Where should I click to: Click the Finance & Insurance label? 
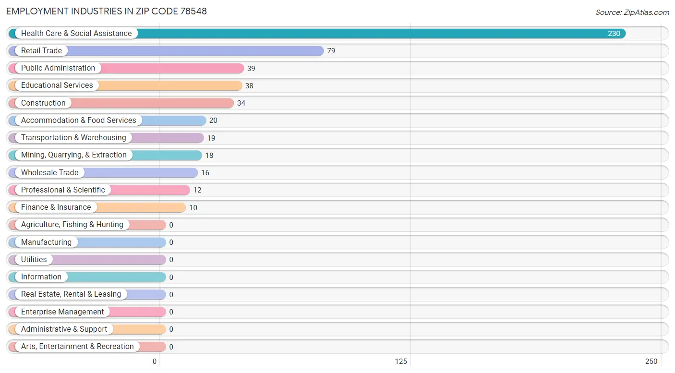tap(56, 207)
